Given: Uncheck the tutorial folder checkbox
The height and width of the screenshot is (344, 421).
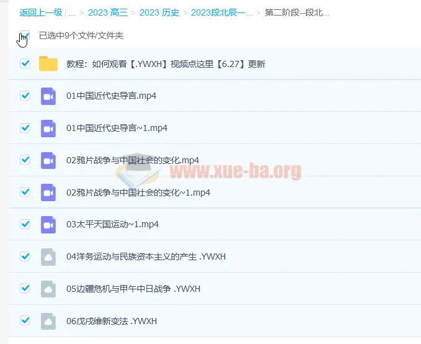Looking at the screenshot, I should [x=25, y=63].
